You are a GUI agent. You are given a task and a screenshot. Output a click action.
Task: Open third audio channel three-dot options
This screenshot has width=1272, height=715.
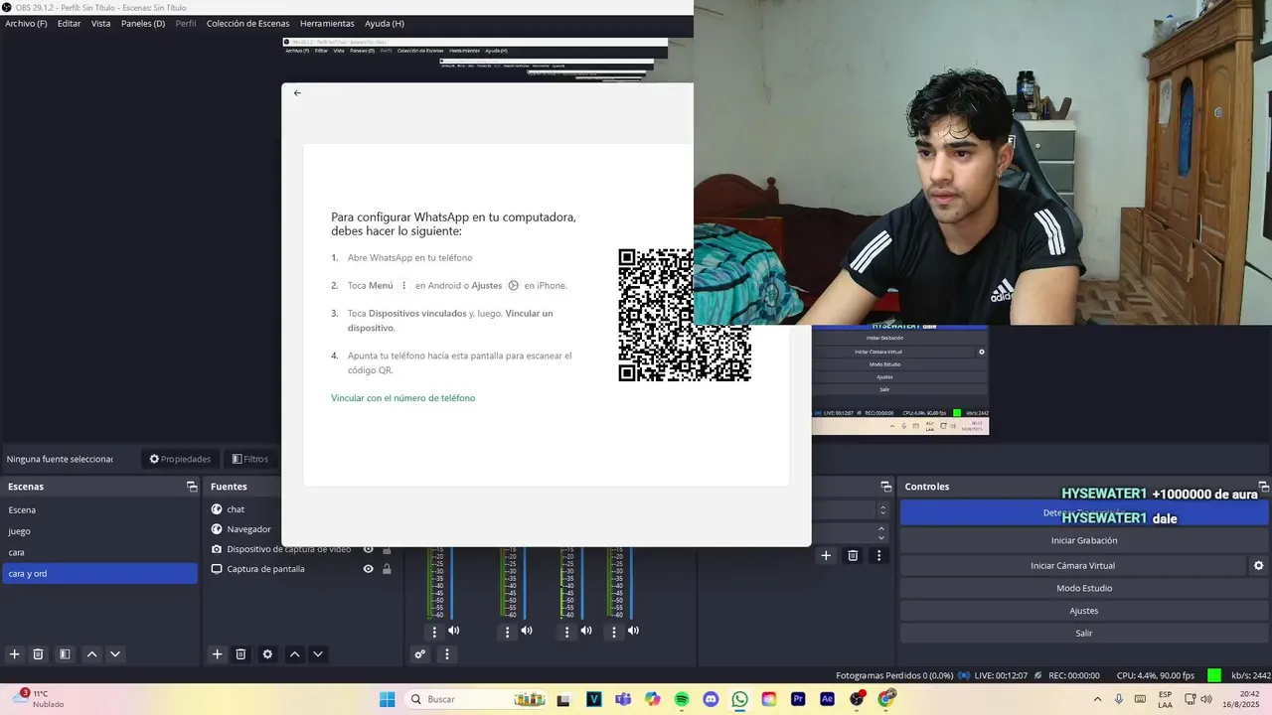(x=566, y=632)
